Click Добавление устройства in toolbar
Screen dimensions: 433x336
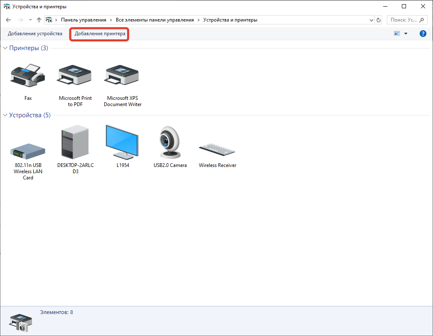tap(35, 34)
